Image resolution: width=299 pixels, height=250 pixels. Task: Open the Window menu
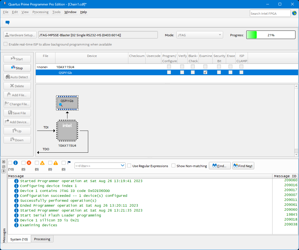pyautogui.click(x=70, y=12)
